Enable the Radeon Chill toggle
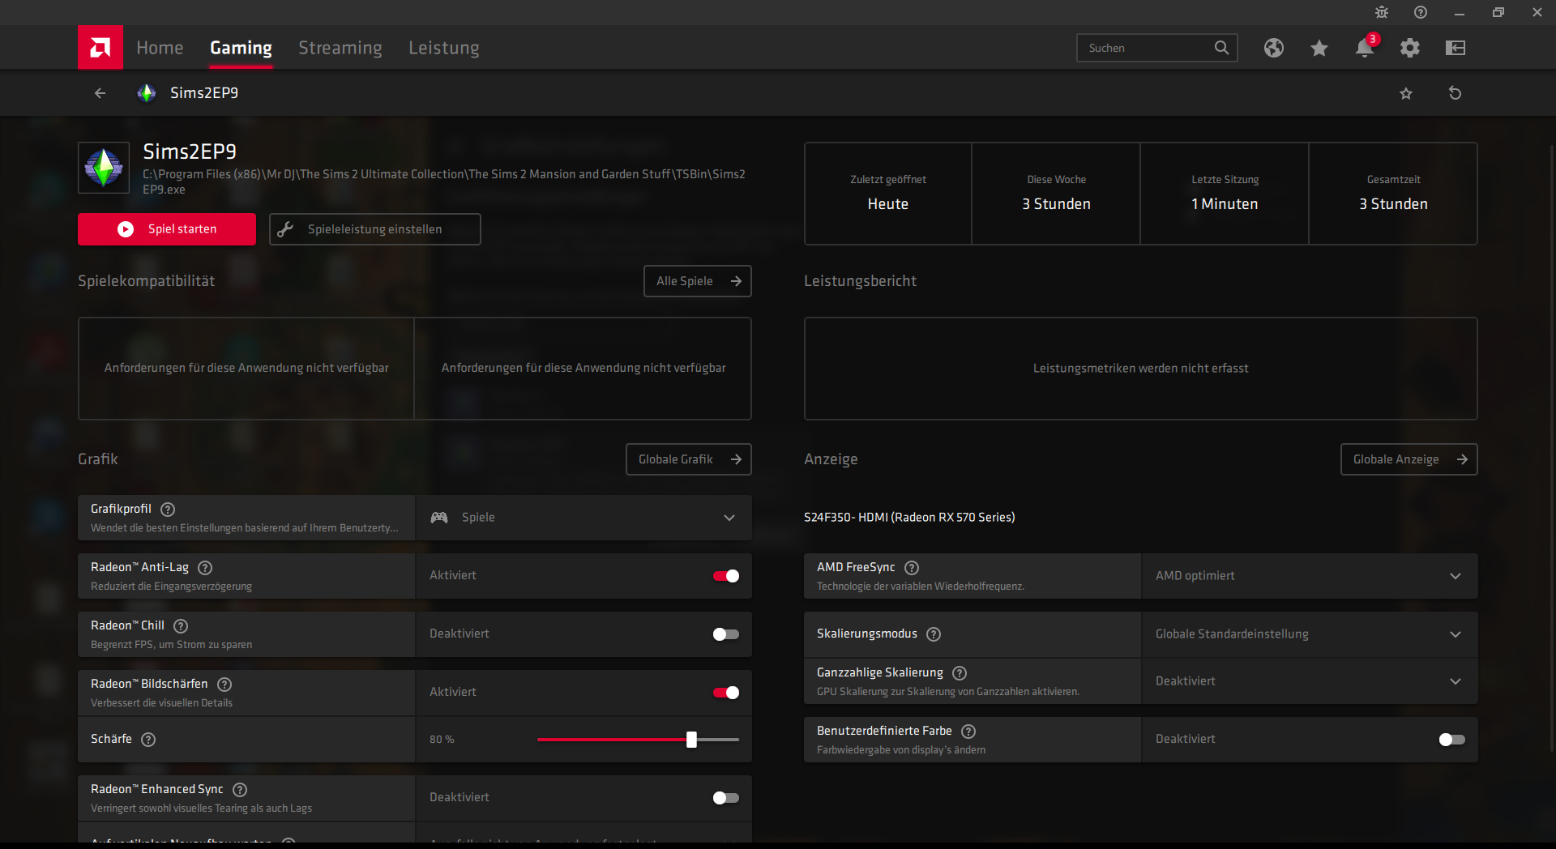Image resolution: width=1556 pixels, height=849 pixels. tap(725, 634)
